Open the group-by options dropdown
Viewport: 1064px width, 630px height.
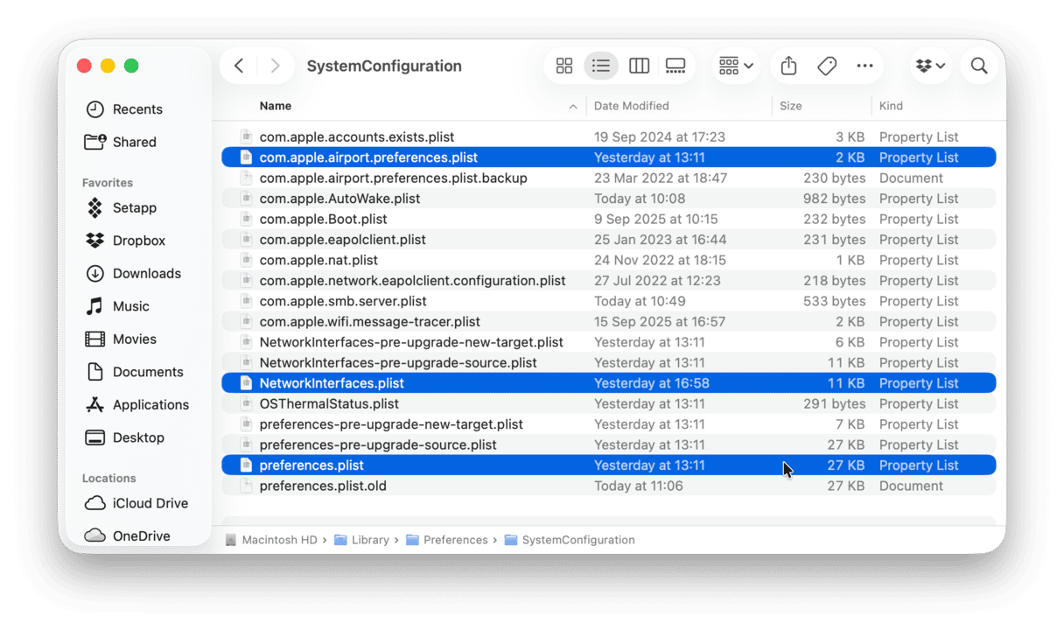pyautogui.click(x=736, y=66)
